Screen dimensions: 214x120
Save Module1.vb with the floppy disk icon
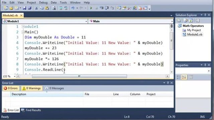click(24, 8)
